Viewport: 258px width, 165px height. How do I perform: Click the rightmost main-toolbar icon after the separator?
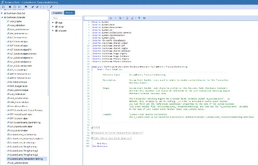pos(51,7)
